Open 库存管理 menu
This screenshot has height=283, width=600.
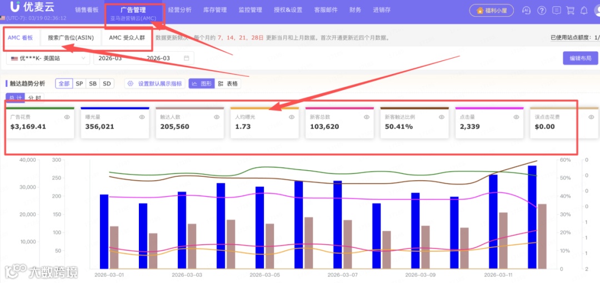[214, 11]
